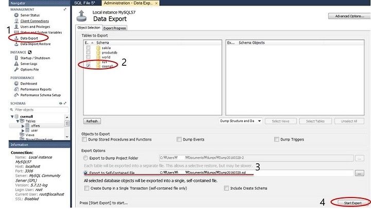Click Schemas refresh icon
Image resolution: width=371 pixels, height=209 pixels.
click(61, 103)
